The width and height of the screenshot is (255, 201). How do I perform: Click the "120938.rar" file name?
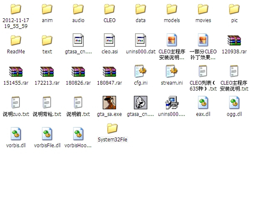click(234, 52)
